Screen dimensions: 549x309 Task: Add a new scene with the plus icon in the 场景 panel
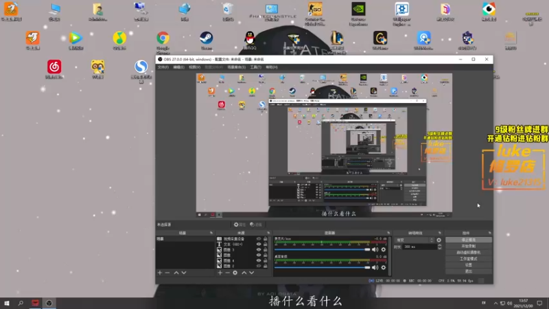(x=160, y=273)
